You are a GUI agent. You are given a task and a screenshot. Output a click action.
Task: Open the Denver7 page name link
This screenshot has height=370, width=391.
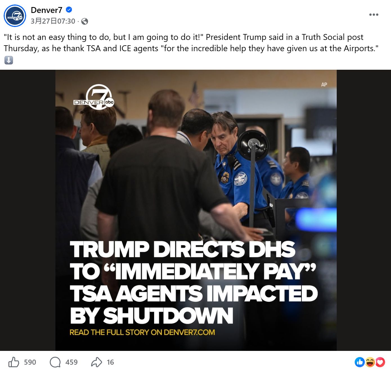(x=46, y=10)
